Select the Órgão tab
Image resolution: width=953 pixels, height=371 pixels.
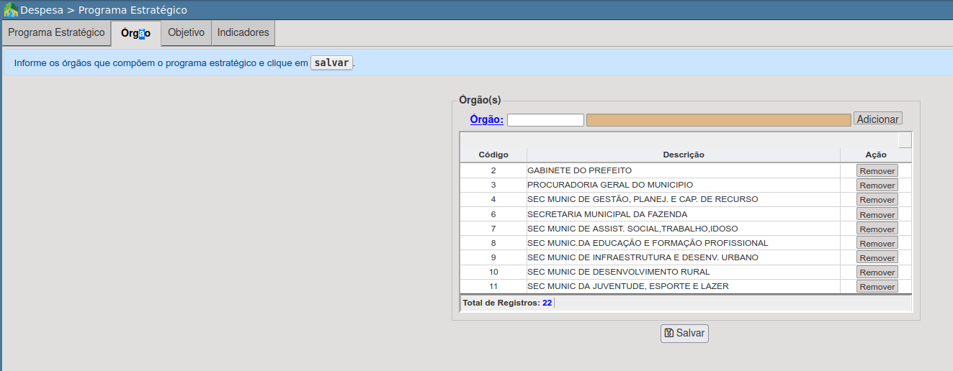pyautogui.click(x=135, y=34)
